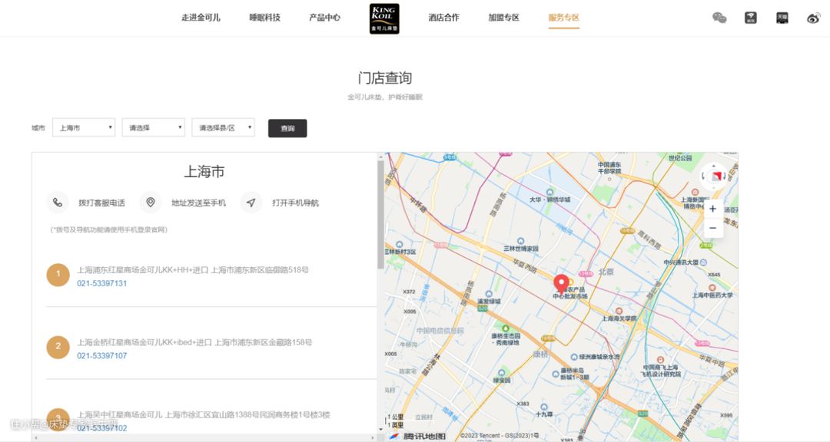Select store number 1 badge
This screenshot has width=830, height=442.
point(58,275)
